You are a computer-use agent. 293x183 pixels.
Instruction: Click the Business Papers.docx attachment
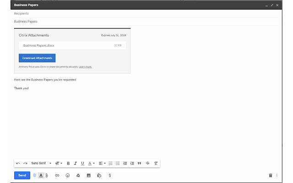[x=72, y=45]
